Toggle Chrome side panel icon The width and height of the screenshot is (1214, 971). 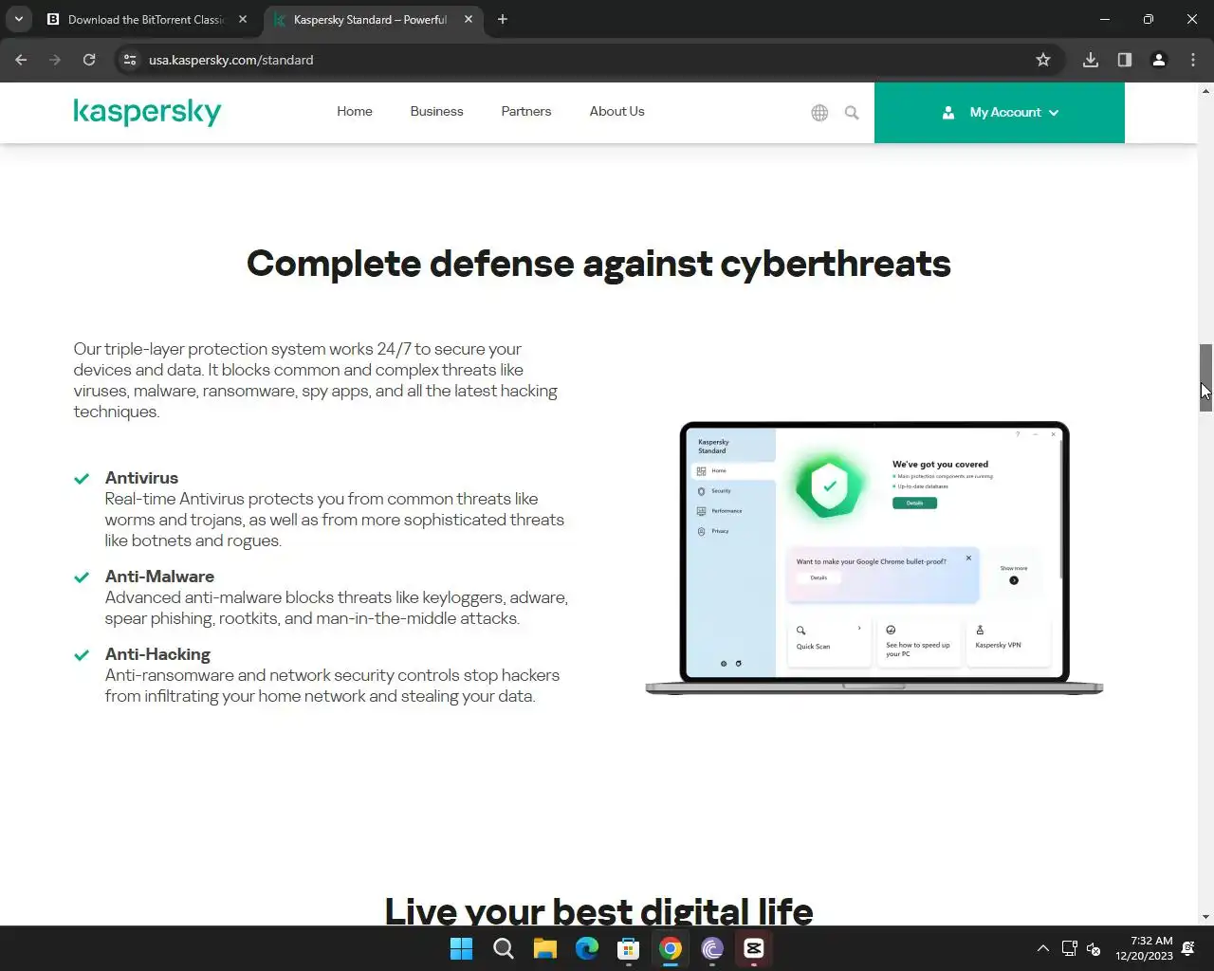pyautogui.click(x=1125, y=60)
